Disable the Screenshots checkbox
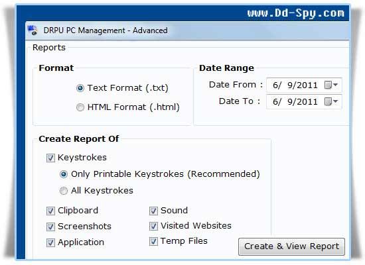365x265 pixels. (50, 227)
